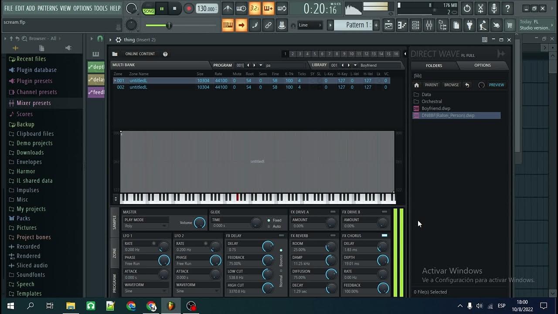Open the channel rack view icon

[415, 25]
